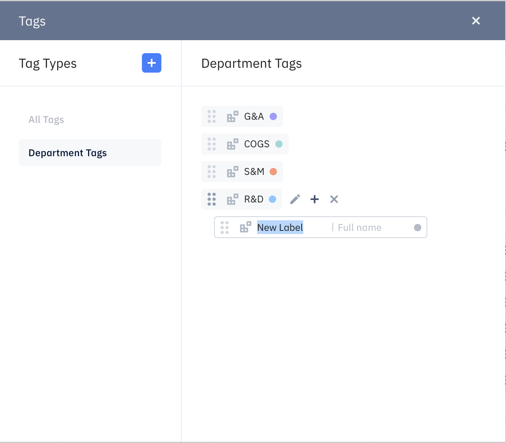Click the department icon next to S&M

point(233,172)
